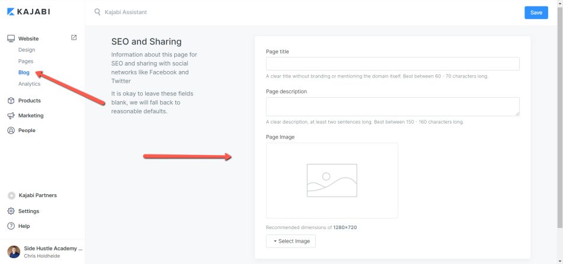
Task: Click the Kajabi logo icon
Action: [x=11, y=12]
